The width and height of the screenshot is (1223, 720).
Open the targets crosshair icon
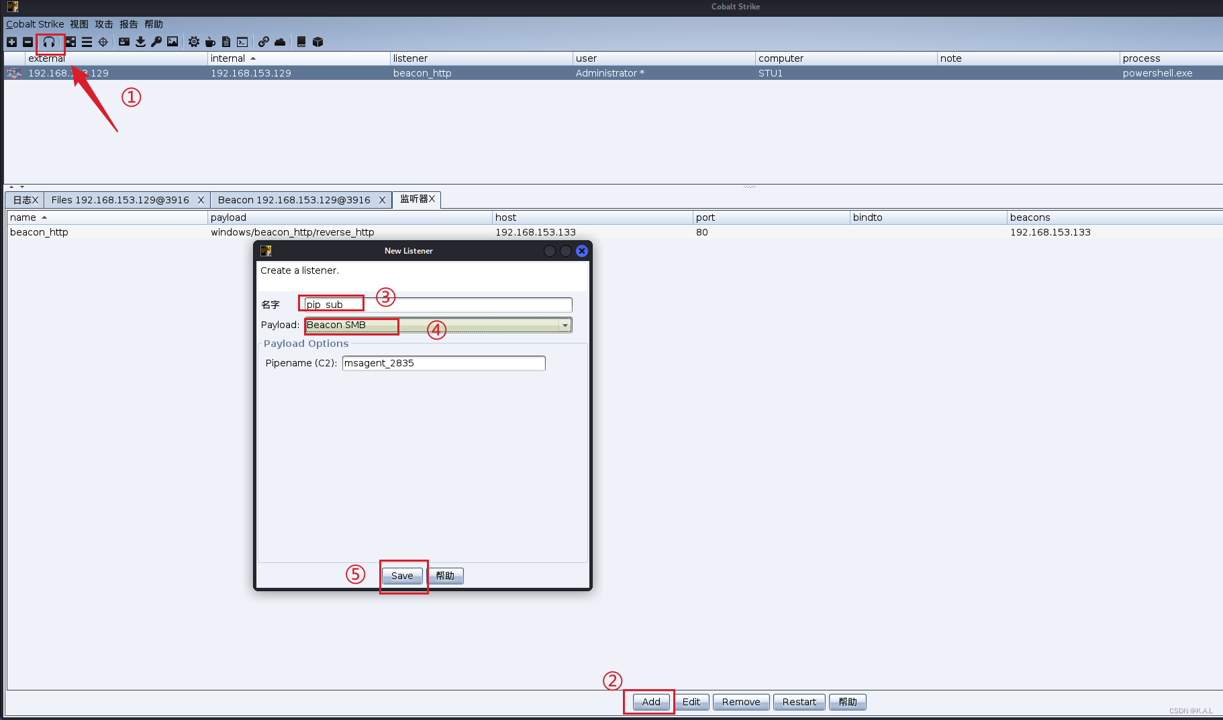coord(103,42)
